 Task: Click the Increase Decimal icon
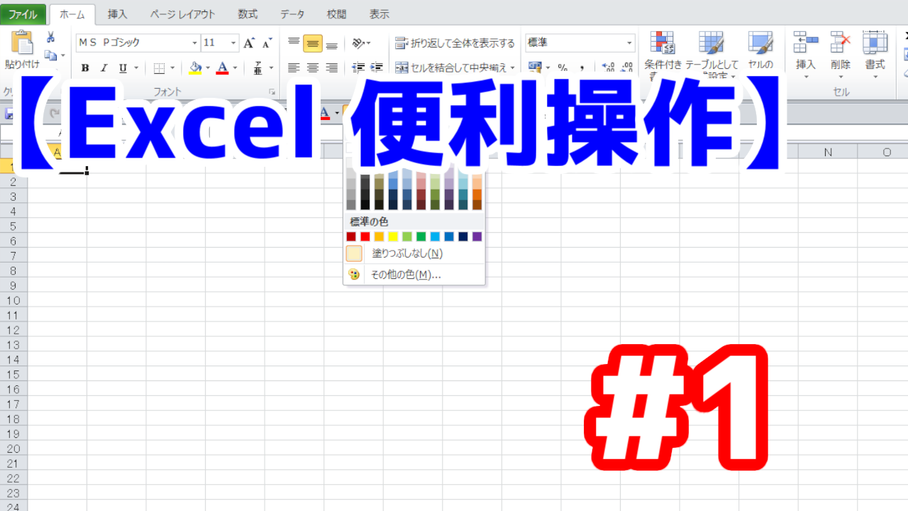point(609,68)
